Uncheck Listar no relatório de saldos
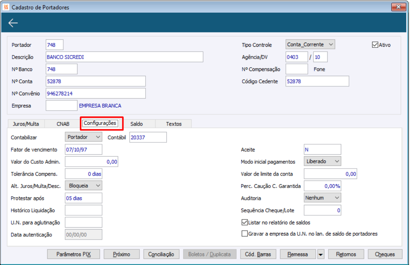410x265 pixels. click(x=245, y=222)
